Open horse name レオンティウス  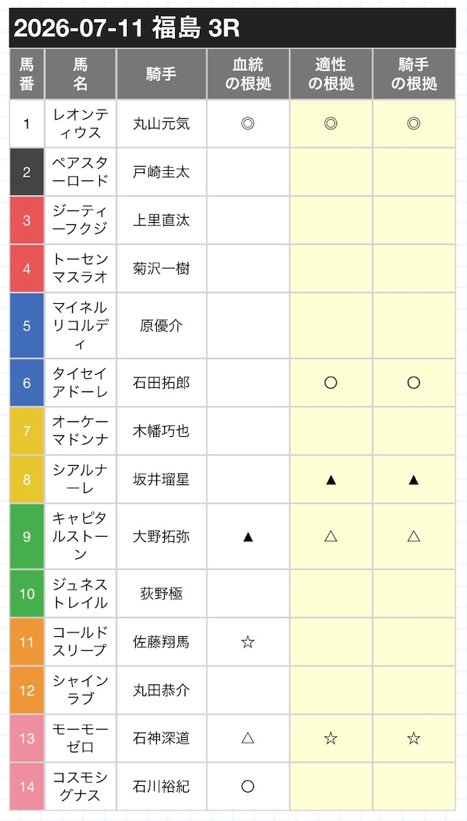pyautogui.click(x=80, y=124)
